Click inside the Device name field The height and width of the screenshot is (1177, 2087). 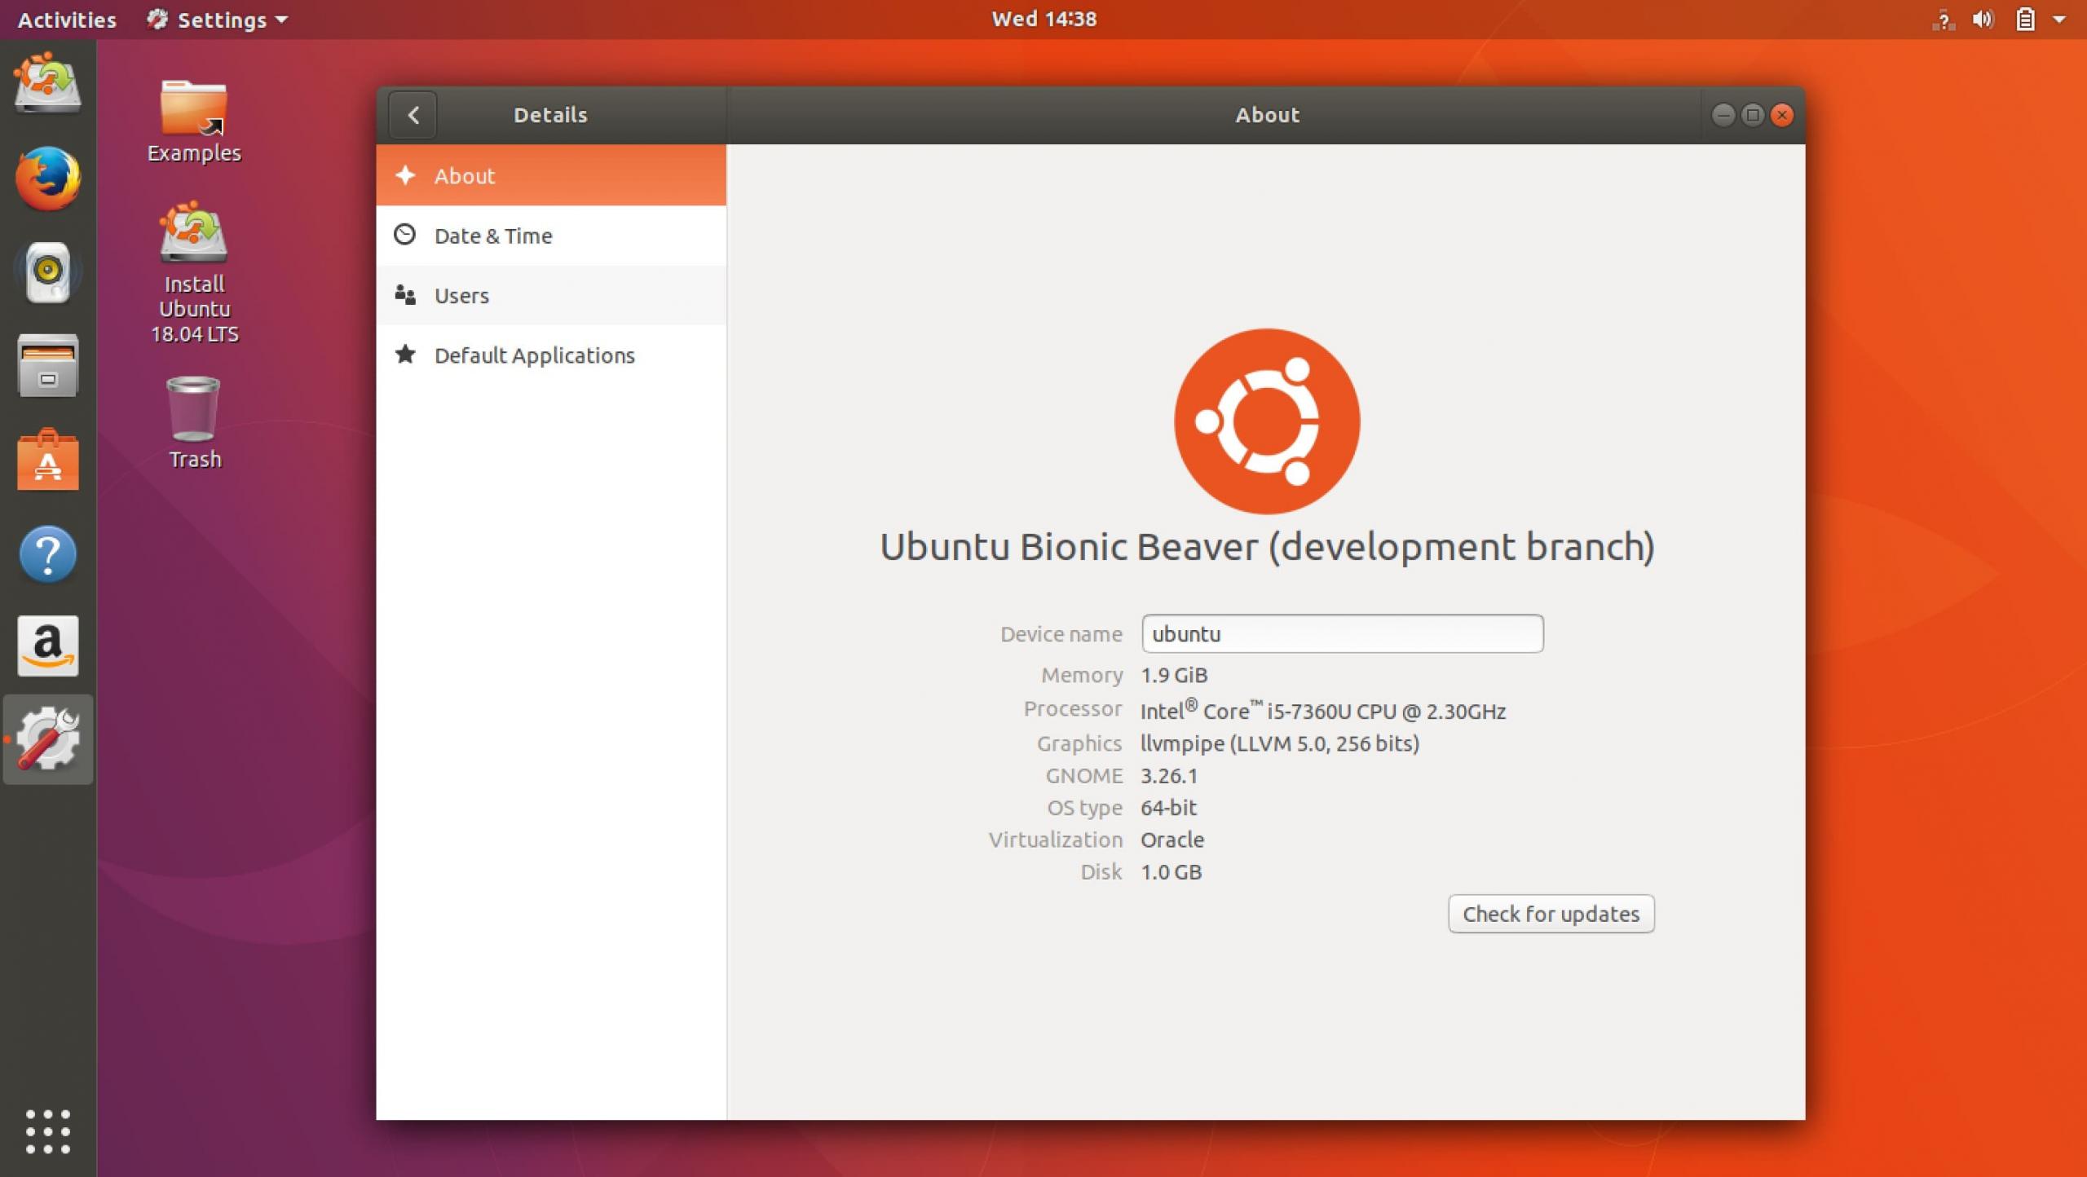[x=1341, y=633]
